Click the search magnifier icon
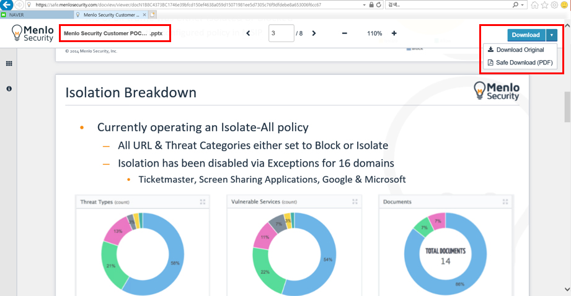Screen dimensions: 571x296 click(515, 5)
